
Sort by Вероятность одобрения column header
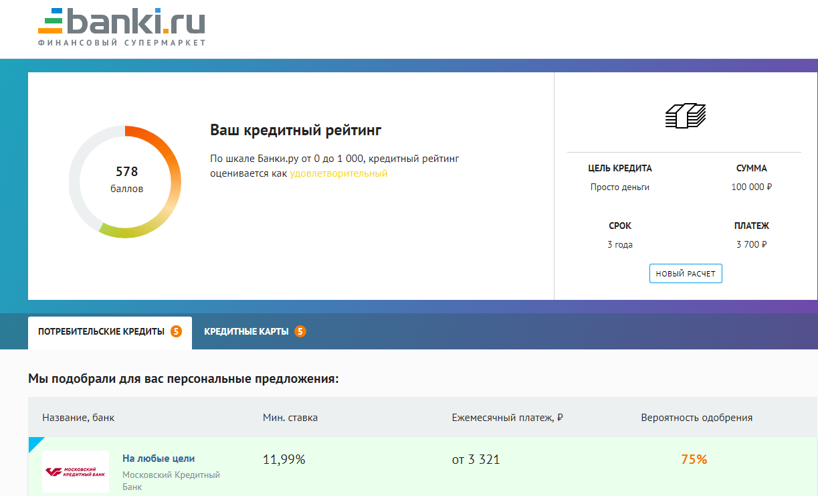point(696,418)
